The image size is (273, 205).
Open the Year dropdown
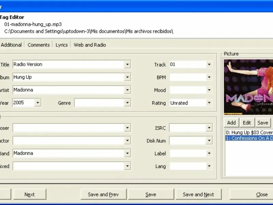pyautogui.click(x=38, y=103)
